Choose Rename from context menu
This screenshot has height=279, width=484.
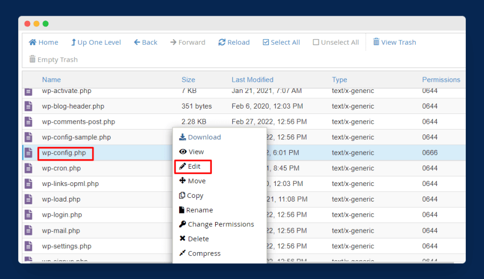pyautogui.click(x=196, y=210)
